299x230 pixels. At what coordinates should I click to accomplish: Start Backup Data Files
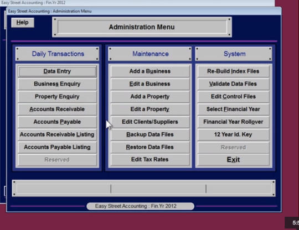150,134
